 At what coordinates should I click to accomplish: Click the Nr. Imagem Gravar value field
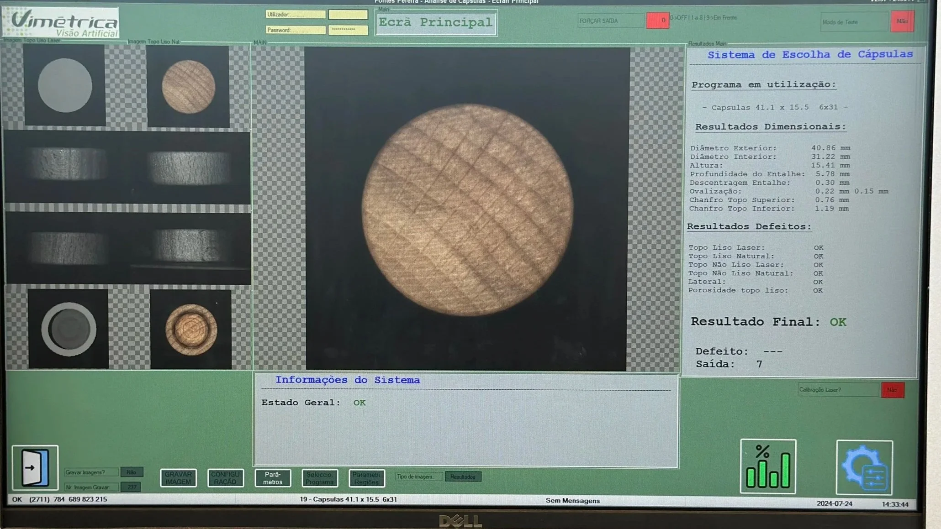[132, 487]
